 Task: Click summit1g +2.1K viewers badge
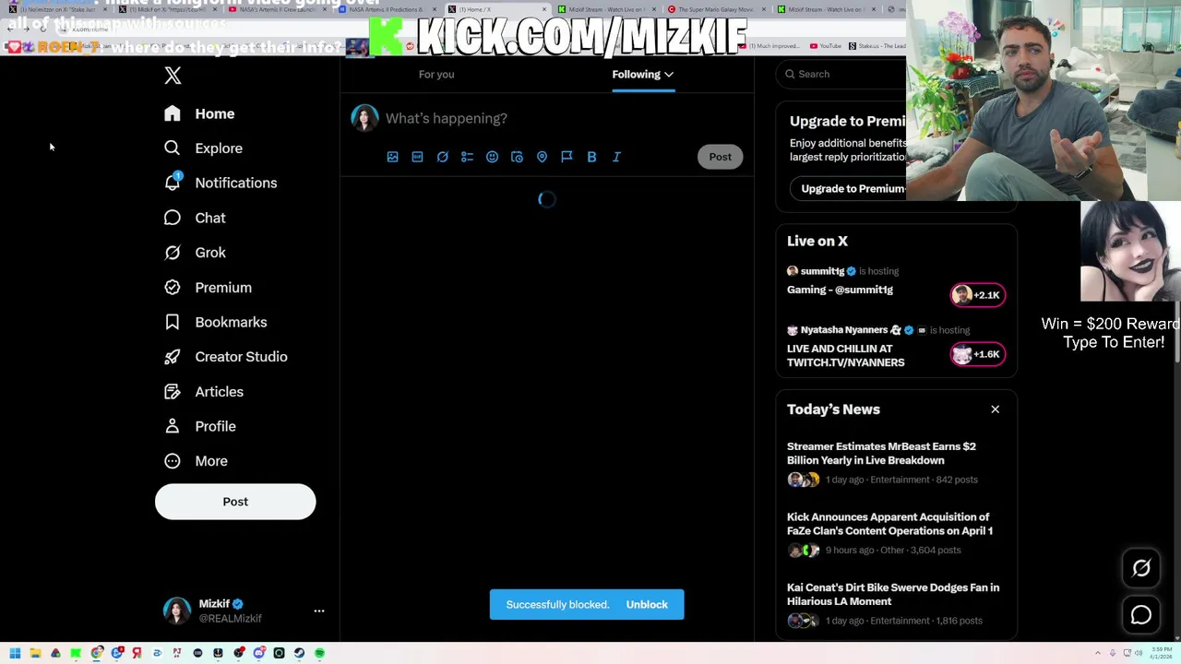tap(978, 295)
